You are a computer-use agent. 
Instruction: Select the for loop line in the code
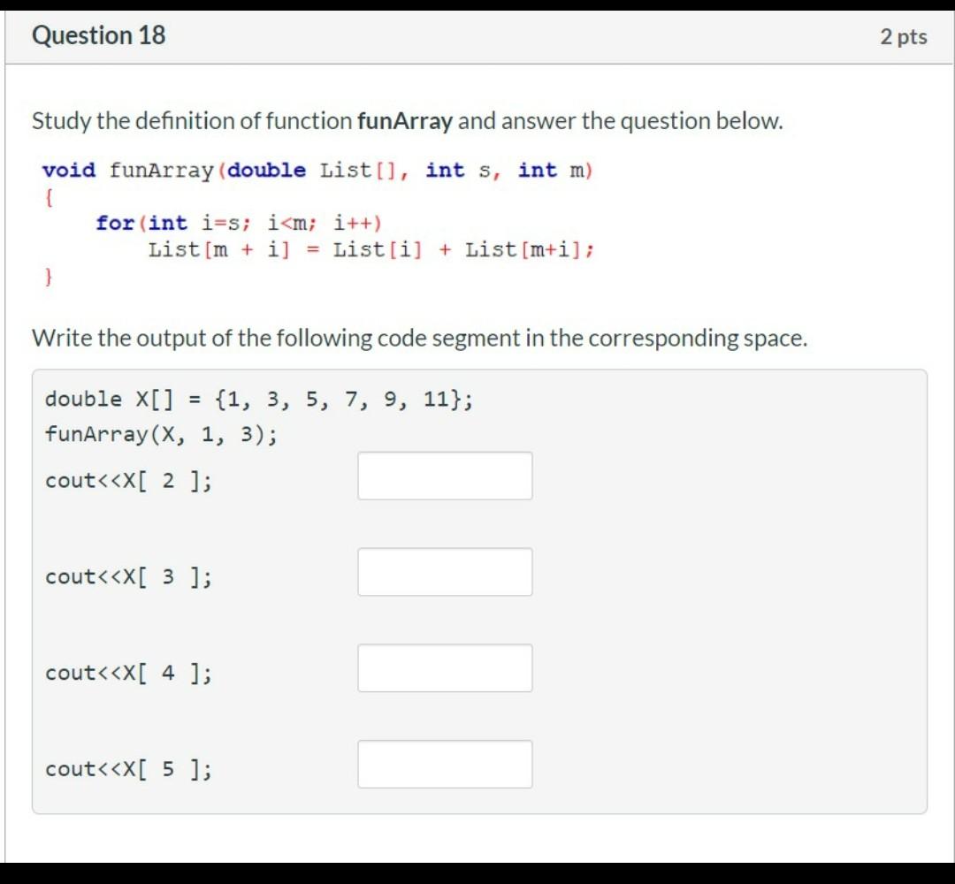(x=234, y=223)
